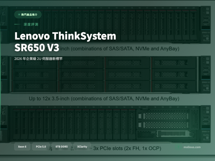This screenshot has height=161, width=215.
Task: Click the 12x 3.5-inch drive caption text
Action: pyautogui.click(x=104, y=99)
